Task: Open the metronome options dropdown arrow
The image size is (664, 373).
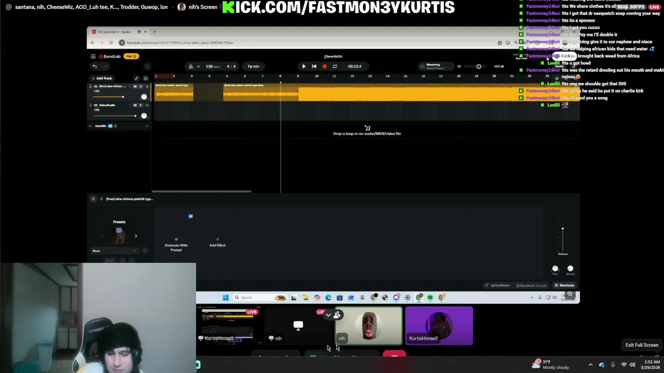Action: [198, 66]
